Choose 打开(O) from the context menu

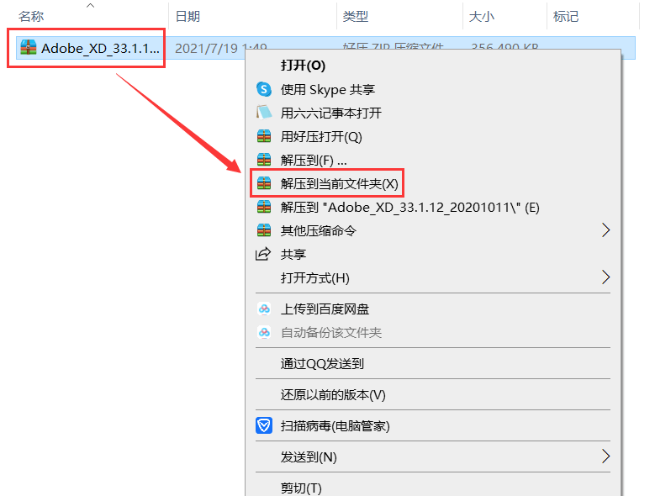(303, 66)
